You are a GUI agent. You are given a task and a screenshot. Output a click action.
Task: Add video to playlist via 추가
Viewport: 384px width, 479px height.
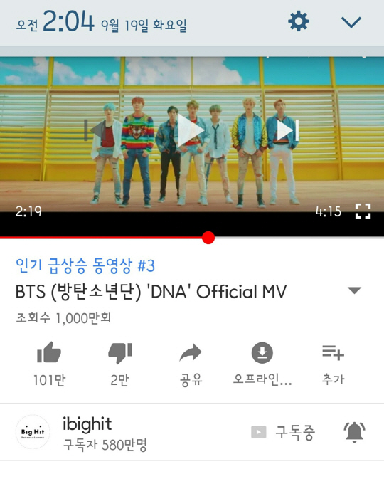pyautogui.click(x=333, y=352)
